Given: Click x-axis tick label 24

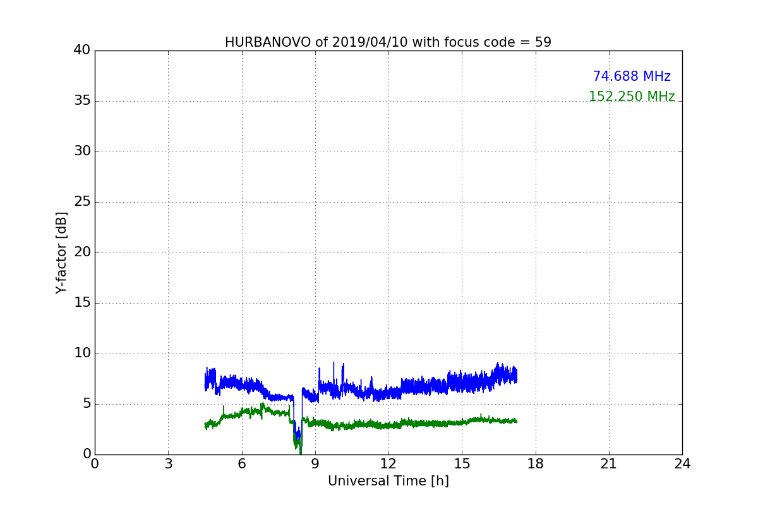Looking at the screenshot, I should [682, 464].
